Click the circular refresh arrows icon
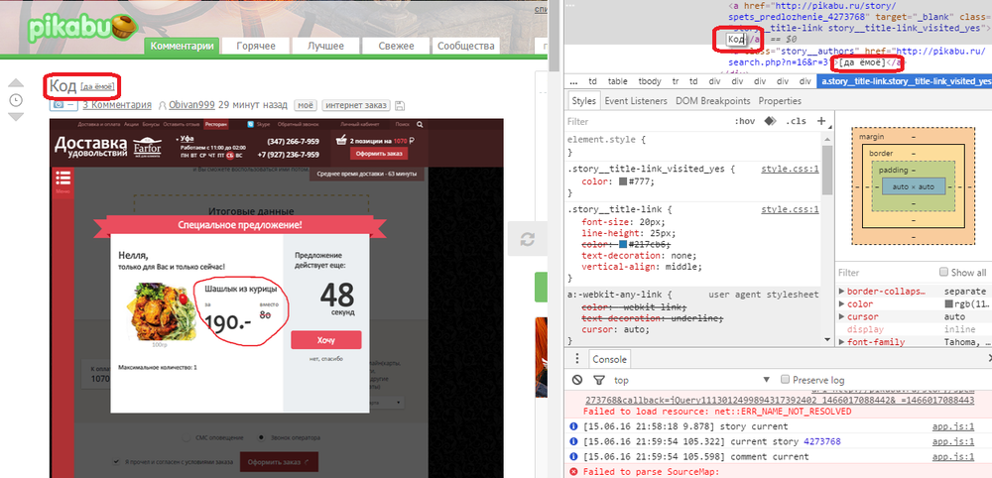992x478 pixels. pyautogui.click(x=528, y=239)
